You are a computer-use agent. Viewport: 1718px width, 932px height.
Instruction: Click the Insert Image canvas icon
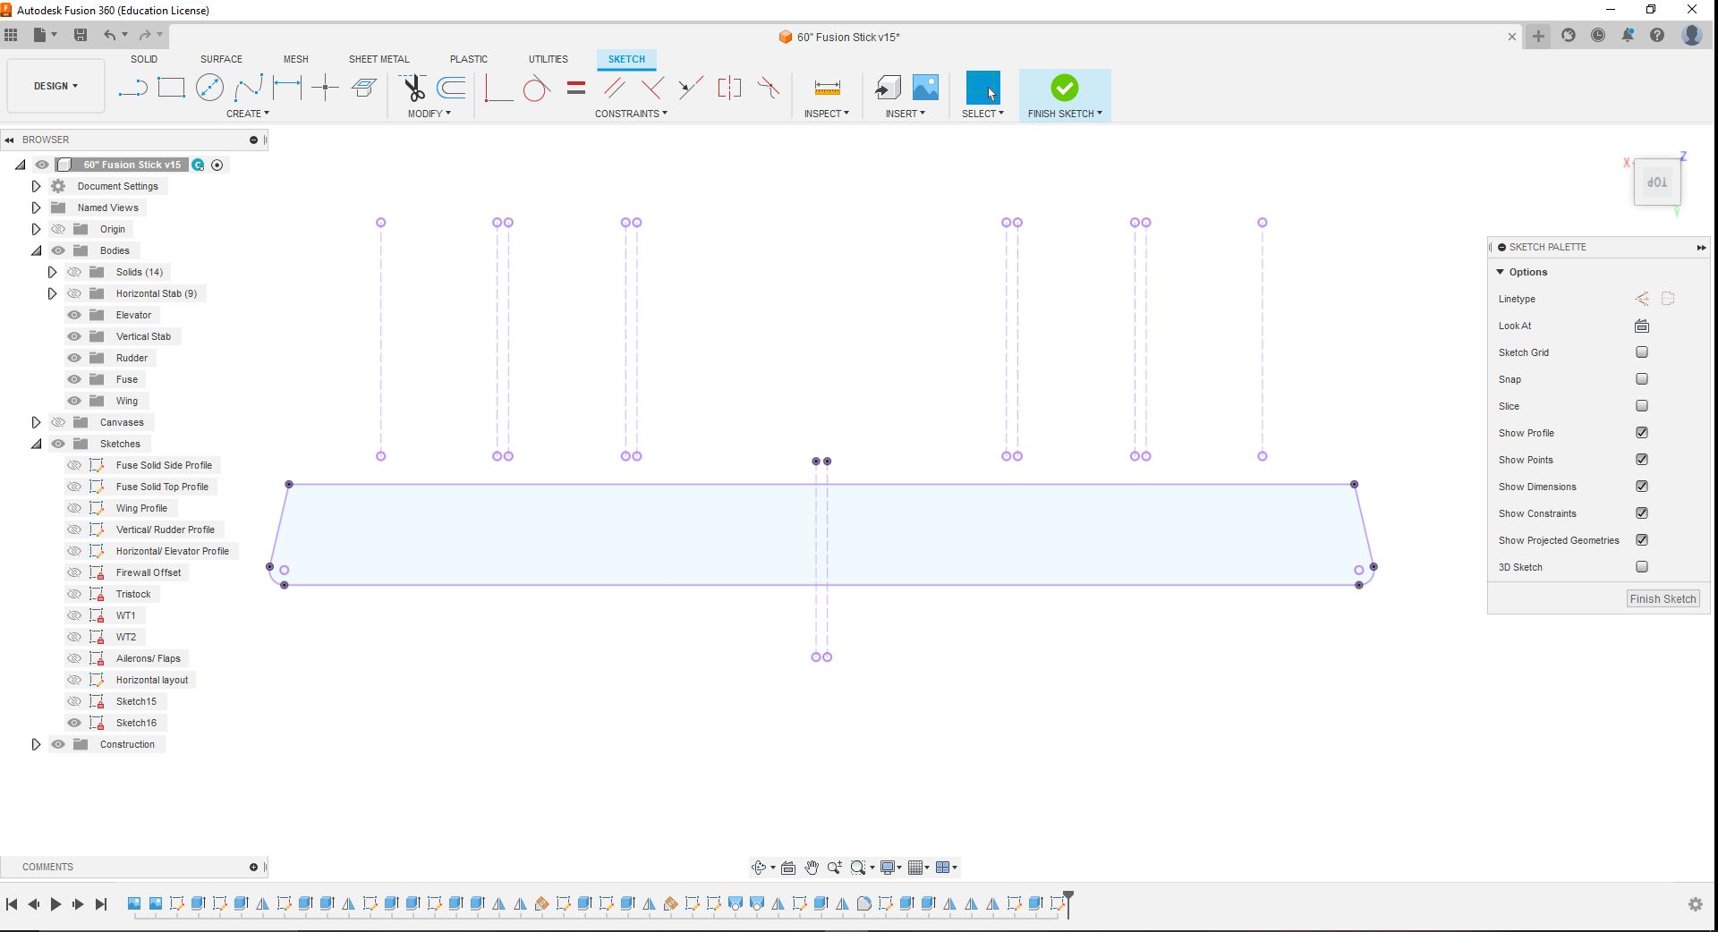pyautogui.click(x=925, y=88)
